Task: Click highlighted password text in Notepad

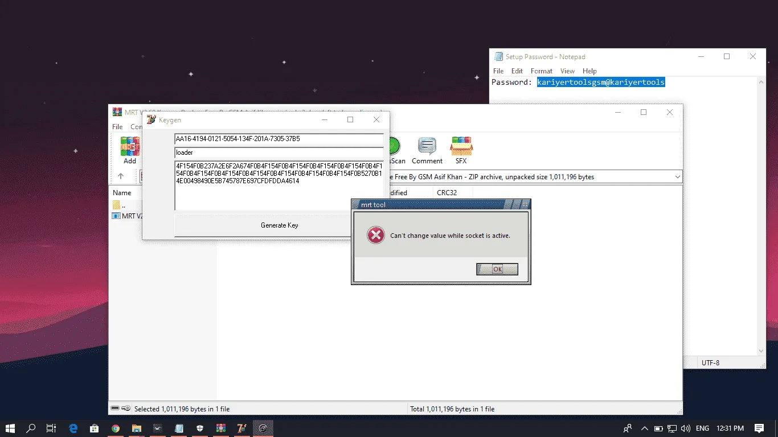Action: click(601, 82)
